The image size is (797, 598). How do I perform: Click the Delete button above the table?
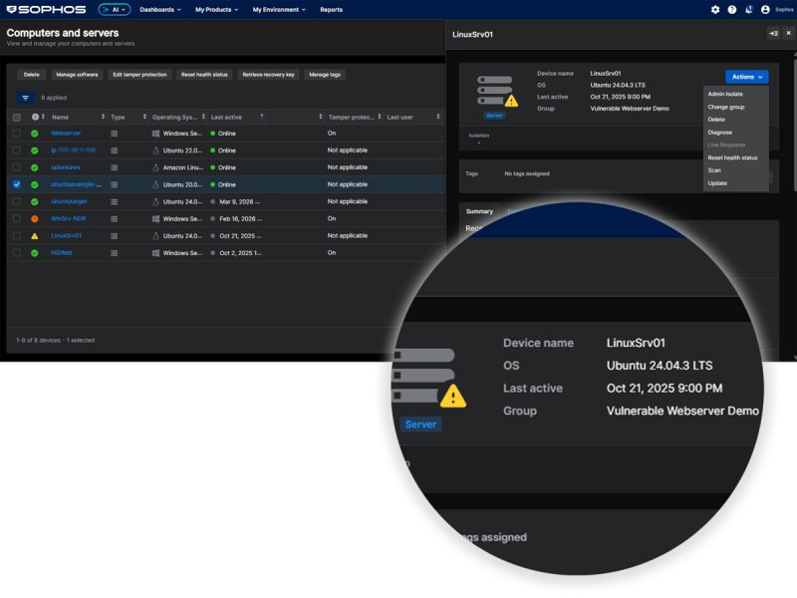(x=32, y=75)
